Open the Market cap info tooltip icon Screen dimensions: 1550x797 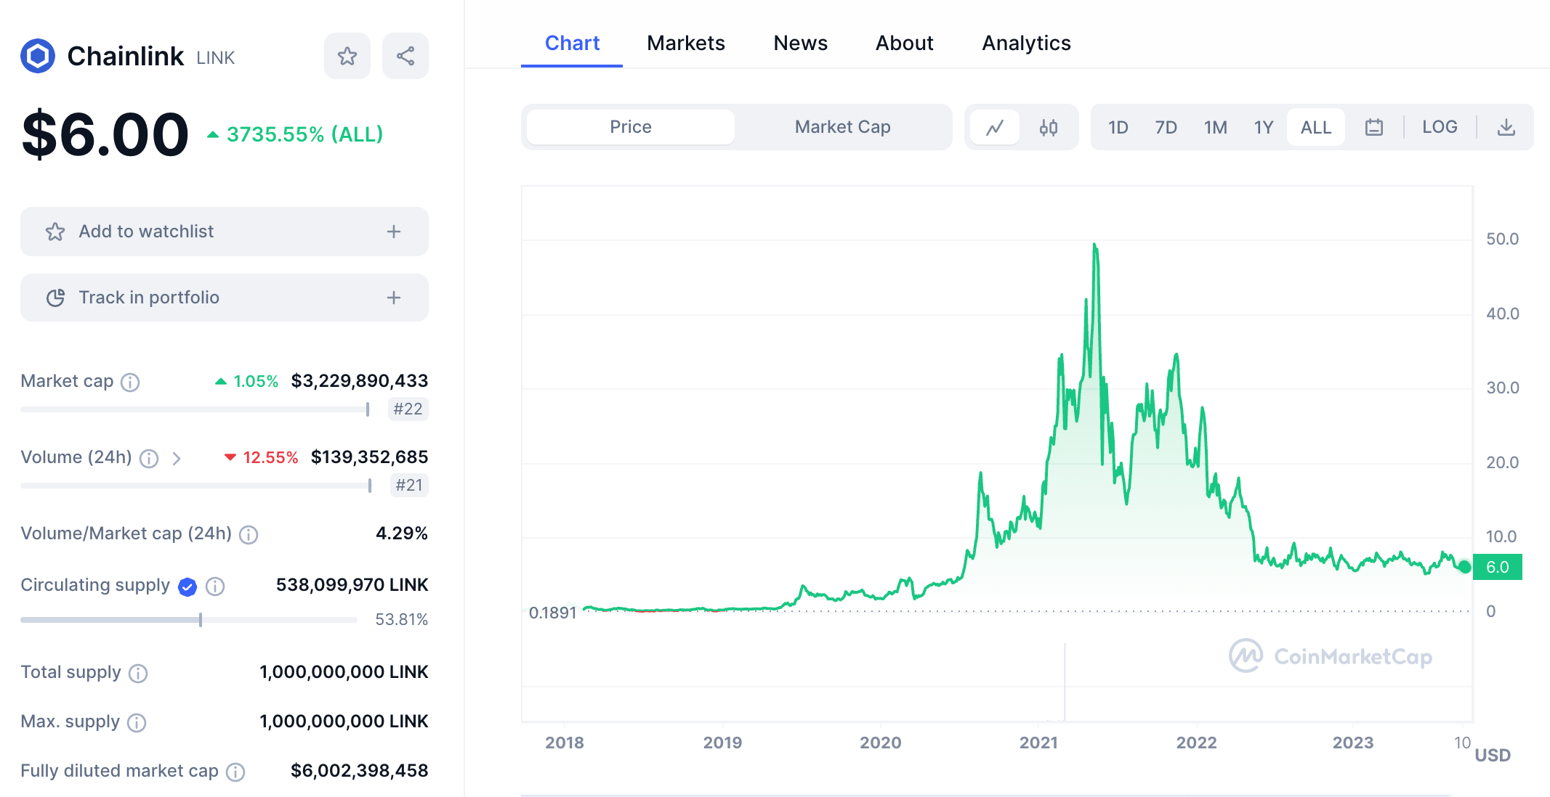pyautogui.click(x=131, y=383)
